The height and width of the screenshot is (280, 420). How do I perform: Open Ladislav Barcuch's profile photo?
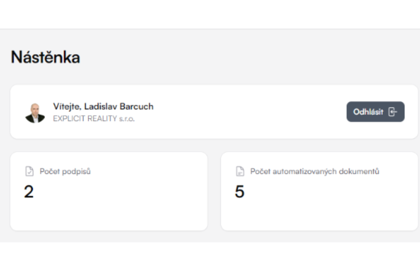[x=35, y=113]
